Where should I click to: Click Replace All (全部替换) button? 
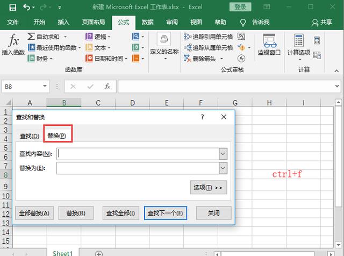tap(34, 213)
